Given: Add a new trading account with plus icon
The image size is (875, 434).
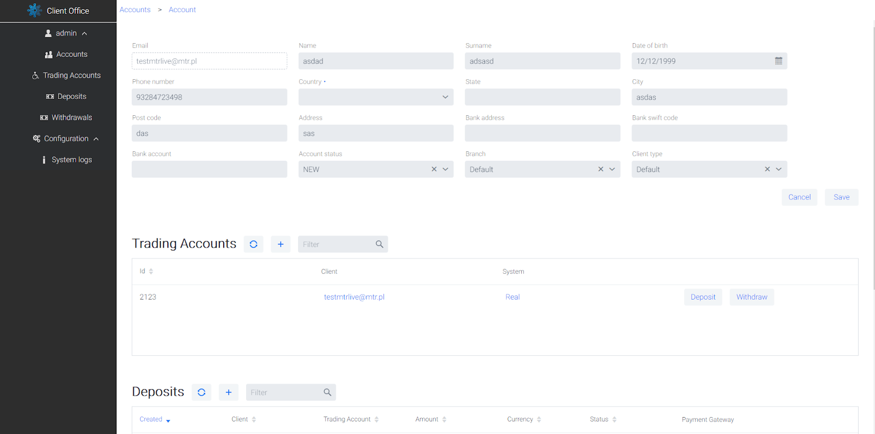Looking at the screenshot, I should point(281,244).
